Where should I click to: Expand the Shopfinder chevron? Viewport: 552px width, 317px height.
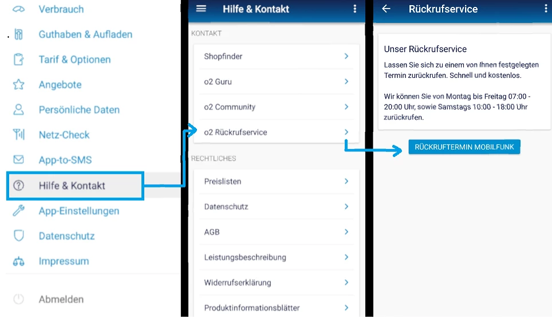coord(346,56)
